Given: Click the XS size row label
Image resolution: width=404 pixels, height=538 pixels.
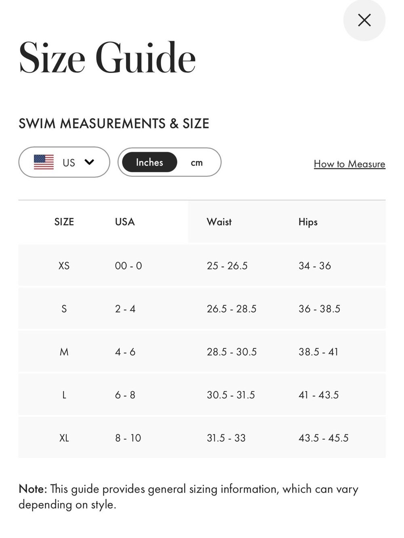Looking at the screenshot, I should coord(64,266).
